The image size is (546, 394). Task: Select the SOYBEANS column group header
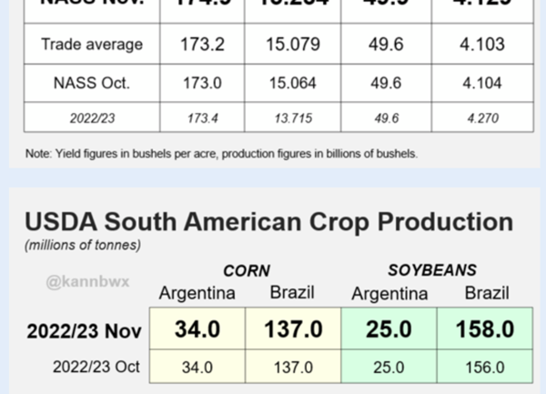[x=432, y=270]
